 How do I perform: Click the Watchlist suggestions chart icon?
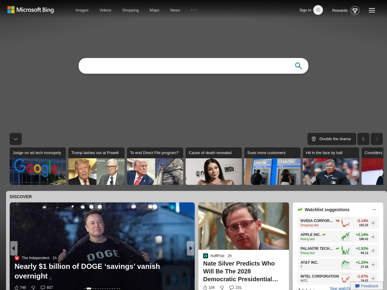(x=300, y=210)
